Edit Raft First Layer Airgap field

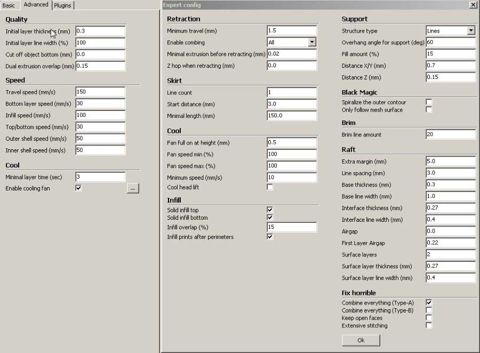pos(451,243)
